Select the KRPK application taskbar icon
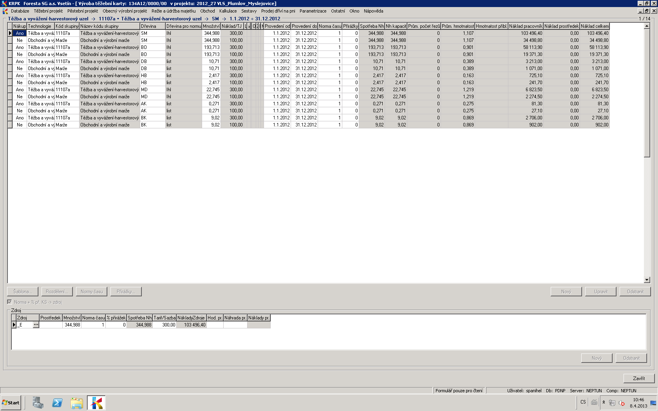The image size is (658, 411). (x=96, y=402)
